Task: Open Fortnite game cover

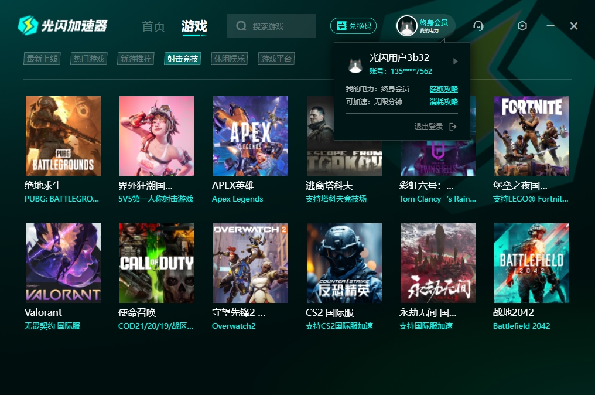Action: [532, 136]
